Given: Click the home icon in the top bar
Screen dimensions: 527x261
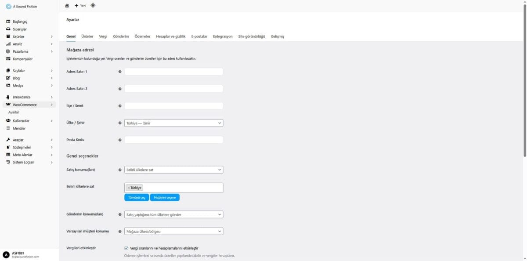Looking at the screenshot, I should tap(67, 5).
